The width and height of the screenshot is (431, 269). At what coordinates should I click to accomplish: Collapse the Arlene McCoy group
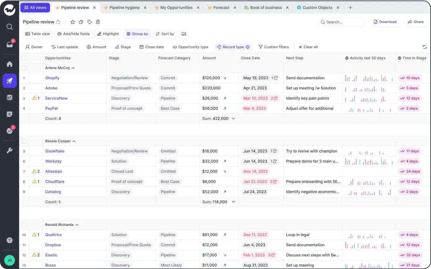[73, 68]
